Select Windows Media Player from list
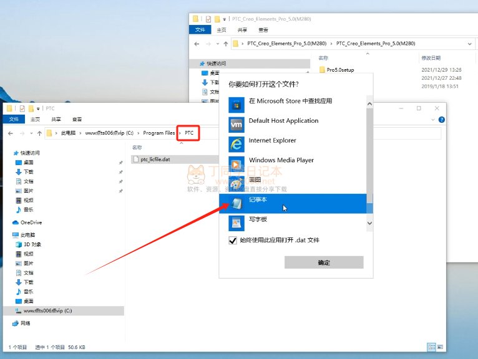The image size is (478, 359). coord(281,161)
